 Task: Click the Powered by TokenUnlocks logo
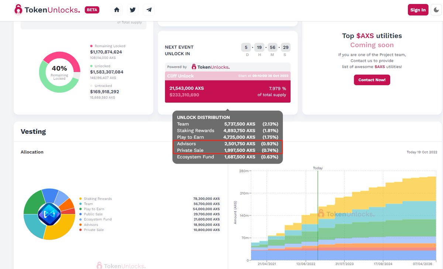pyautogui.click(x=210, y=67)
